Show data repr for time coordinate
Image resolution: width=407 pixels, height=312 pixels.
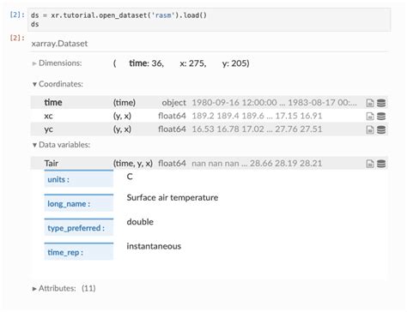pyautogui.click(x=381, y=103)
